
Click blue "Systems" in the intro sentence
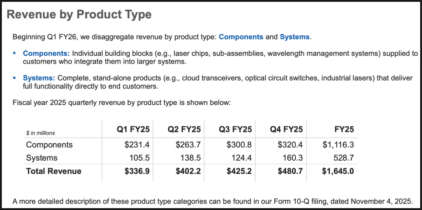pyautogui.click(x=295, y=37)
